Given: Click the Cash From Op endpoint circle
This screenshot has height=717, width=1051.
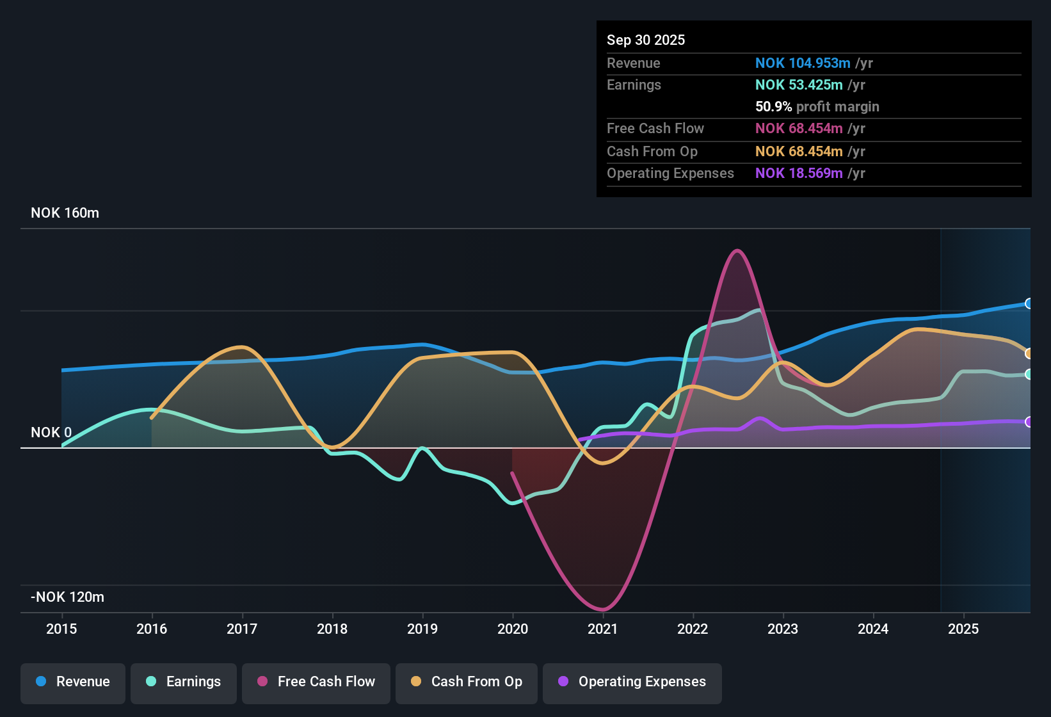Looking at the screenshot, I should pyautogui.click(x=1029, y=353).
